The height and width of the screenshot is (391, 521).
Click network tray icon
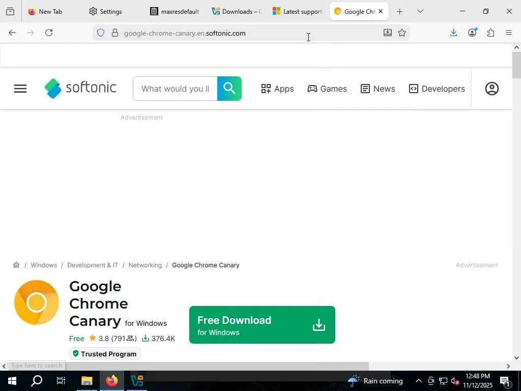pyautogui.click(x=443, y=381)
